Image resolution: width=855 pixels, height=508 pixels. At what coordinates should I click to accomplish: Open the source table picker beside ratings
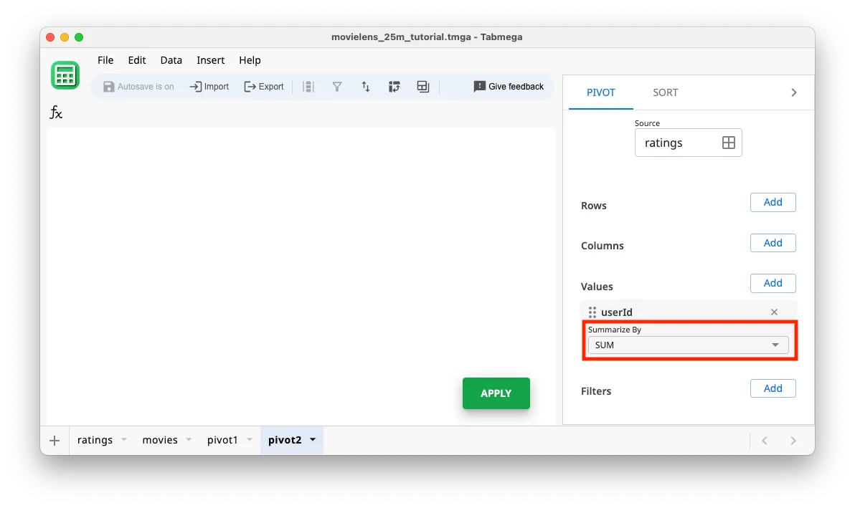(x=729, y=143)
